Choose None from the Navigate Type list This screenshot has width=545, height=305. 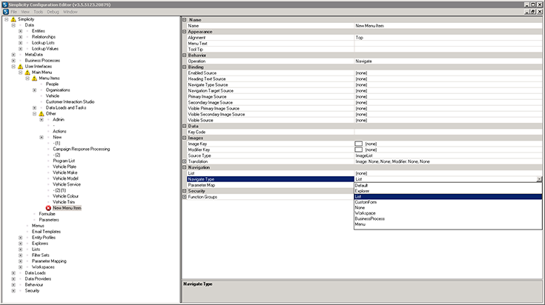[x=448, y=208]
